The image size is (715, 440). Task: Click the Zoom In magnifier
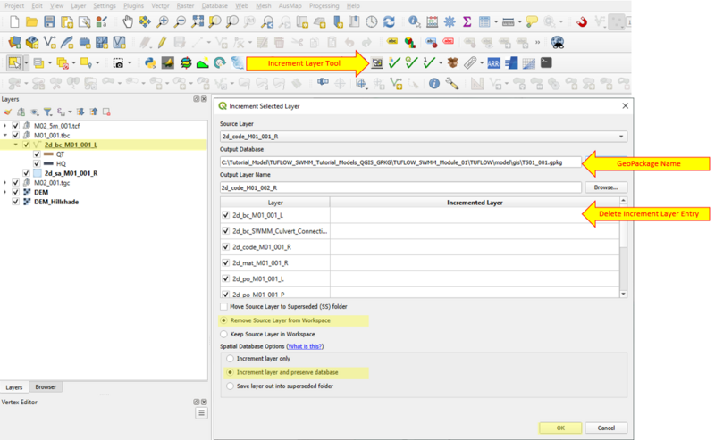pos(163,21)
